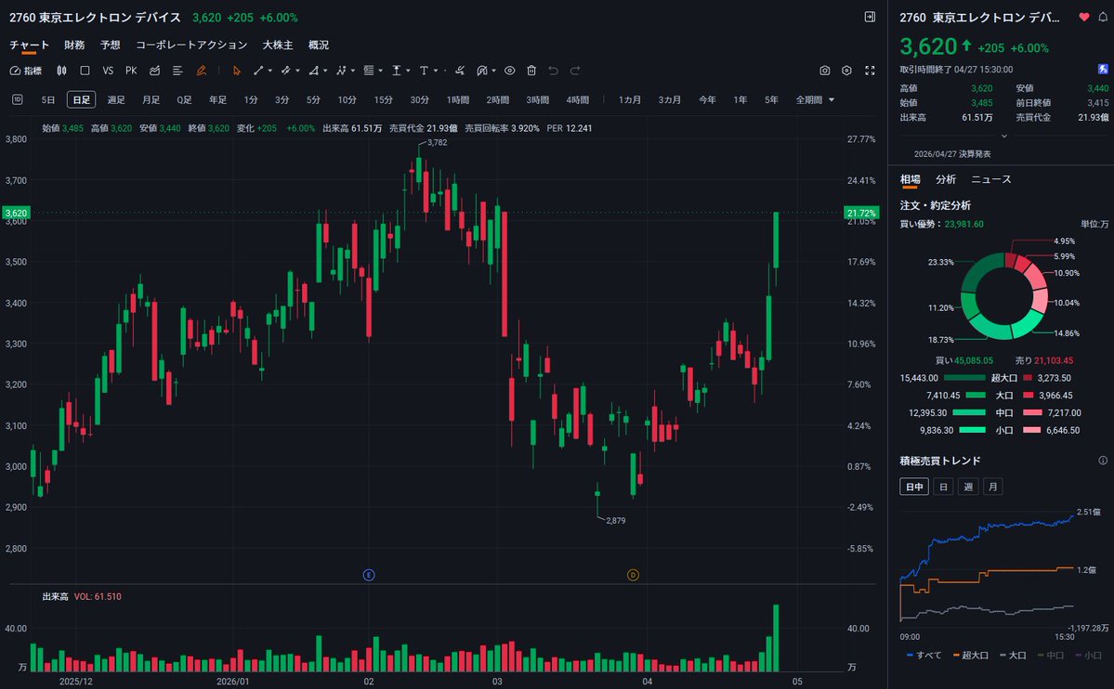The width and height of the screenshot is (1114, 689).
Task: Click the chart overlay icon beside PK
Action: coord(155,71)
